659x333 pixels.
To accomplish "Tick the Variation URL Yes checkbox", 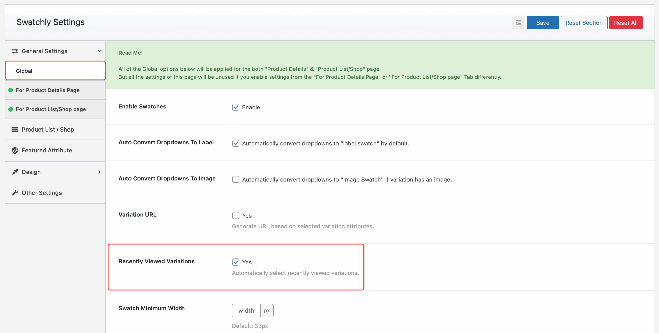I will (x=236, y=215).
